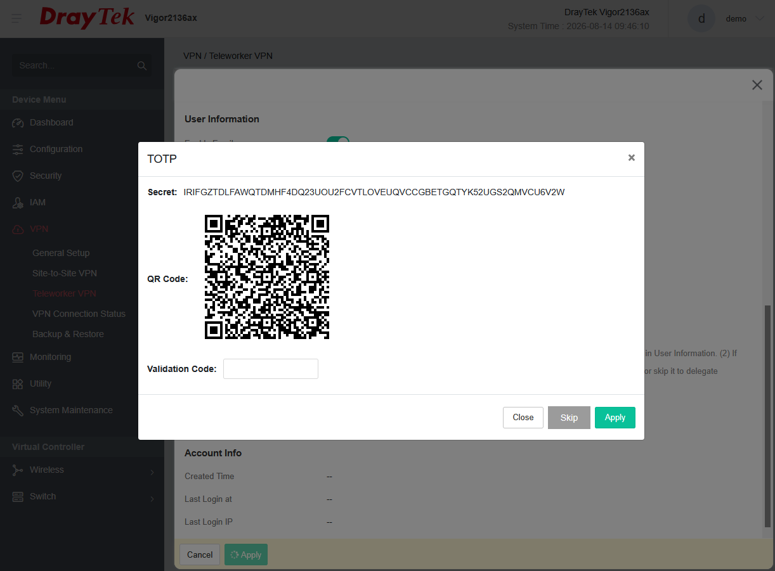The image size is (775, 571).
Task: Click the search magnifier icon in the sidebar
Action: pos(141,65)
